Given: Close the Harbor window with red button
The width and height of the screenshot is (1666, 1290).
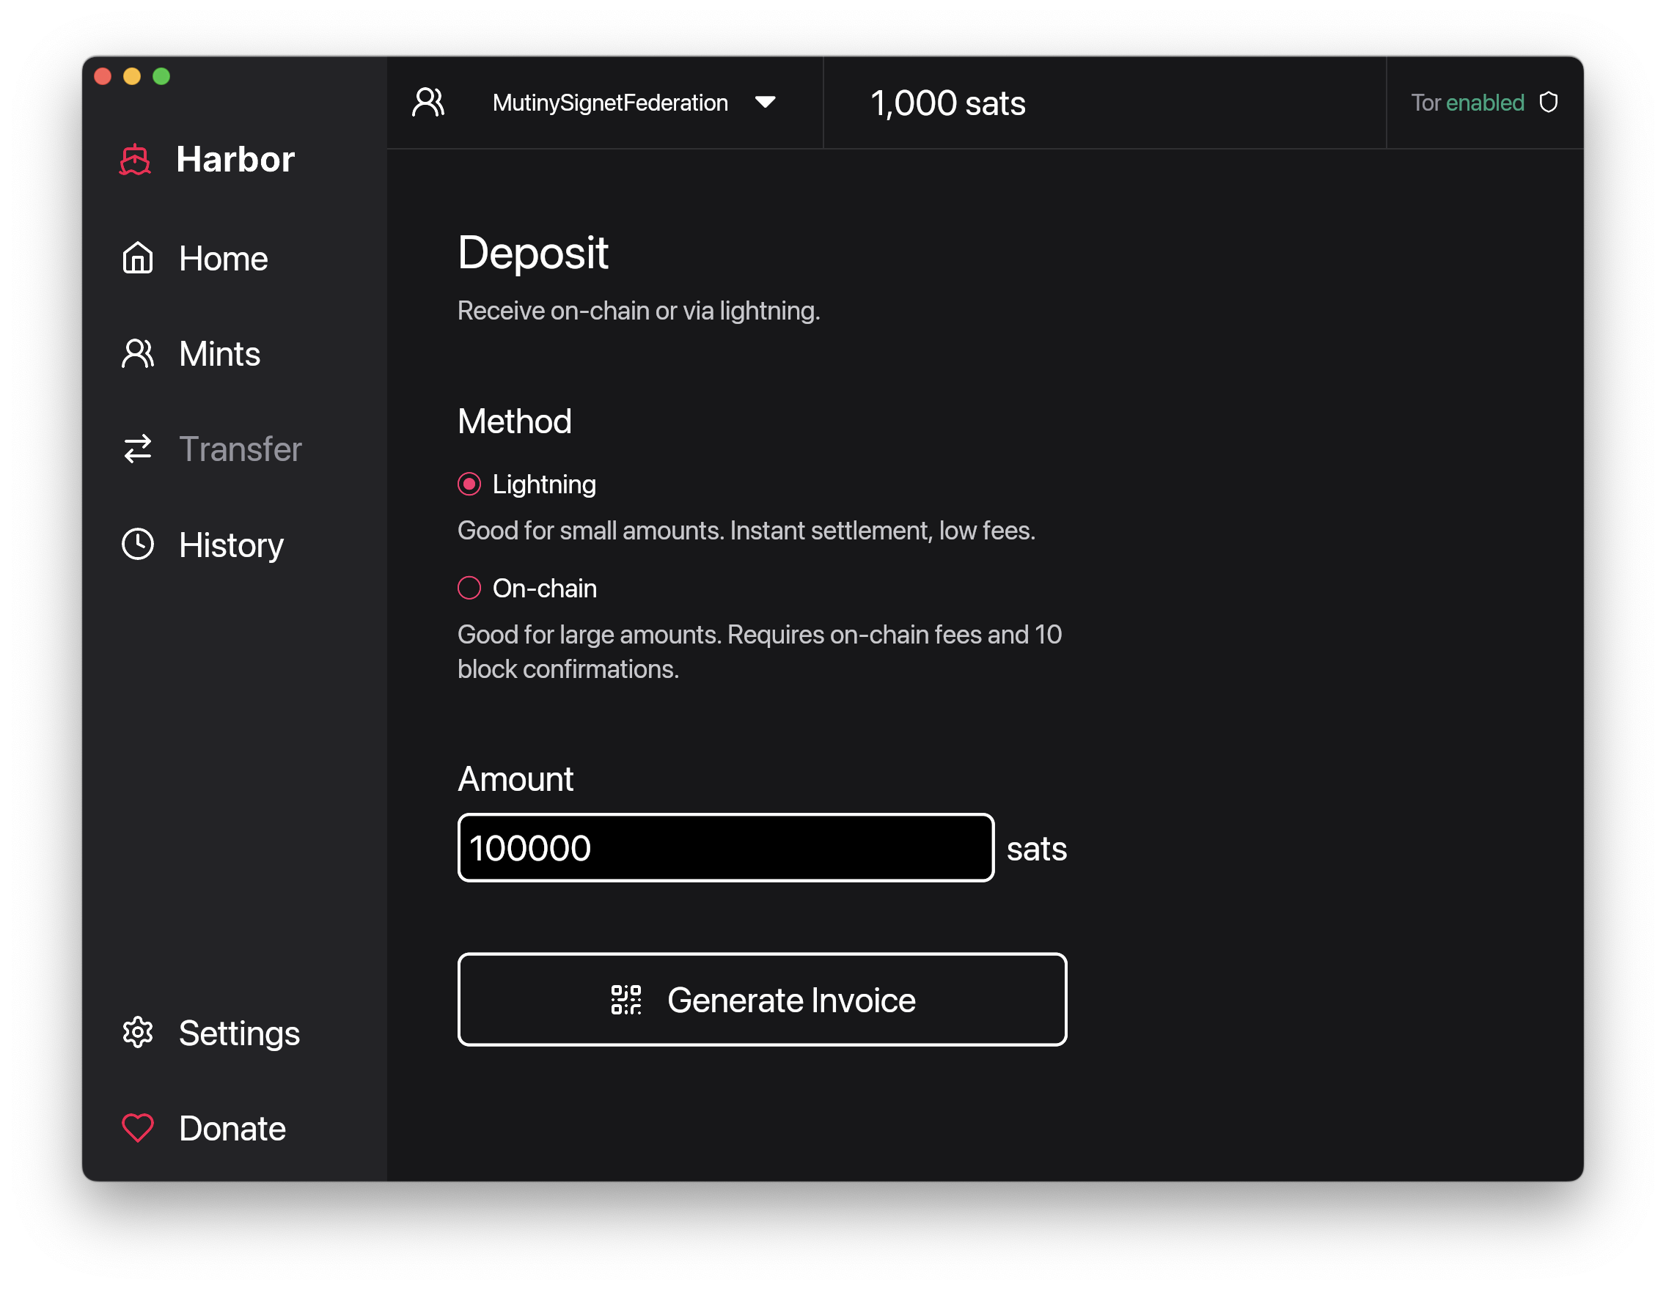Looking at the screenshot, I should pos(103,76).
